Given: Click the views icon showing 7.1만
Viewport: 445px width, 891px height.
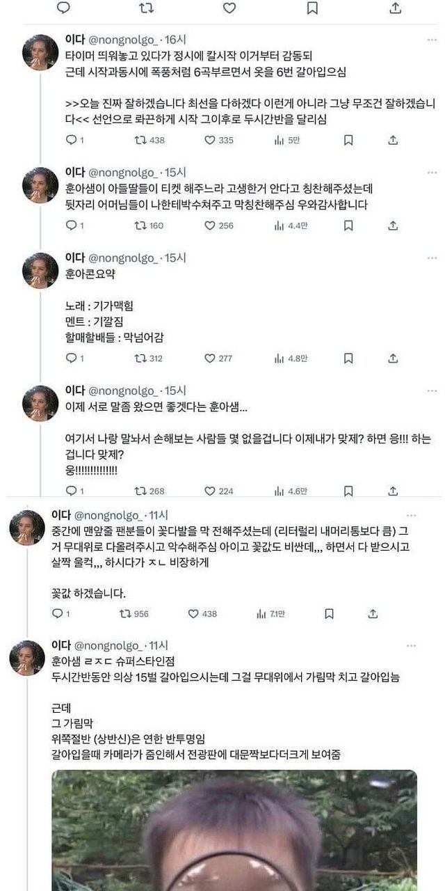Looking at the screenshot, I should [261, 613].
